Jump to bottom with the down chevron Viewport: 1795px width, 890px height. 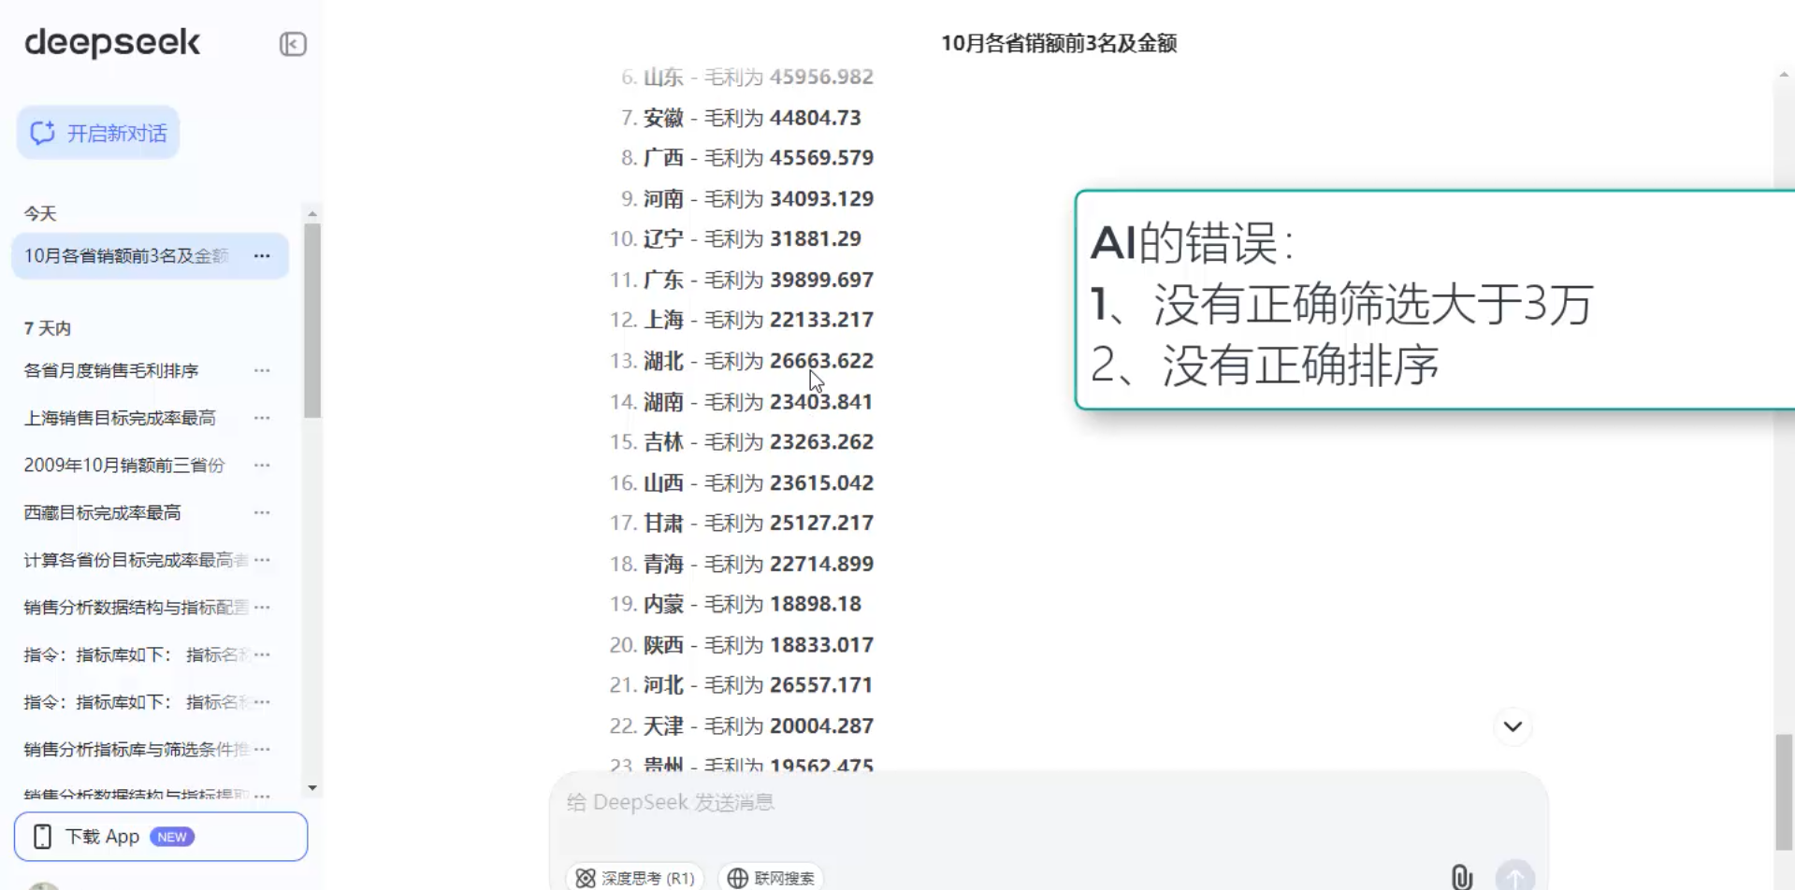pyautogui.click(x=1513, y=726)
